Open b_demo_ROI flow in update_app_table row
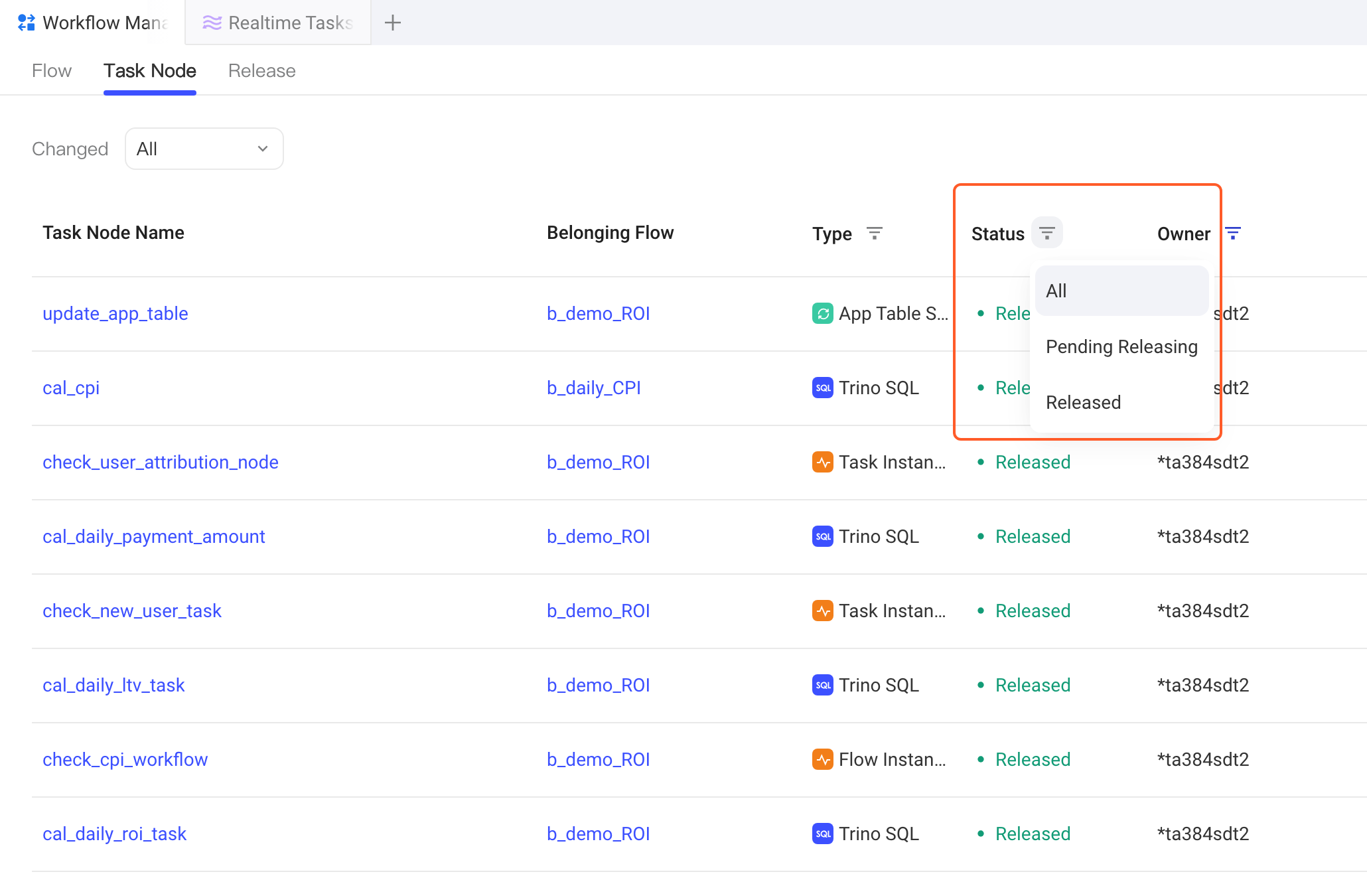 coord(599,313)
